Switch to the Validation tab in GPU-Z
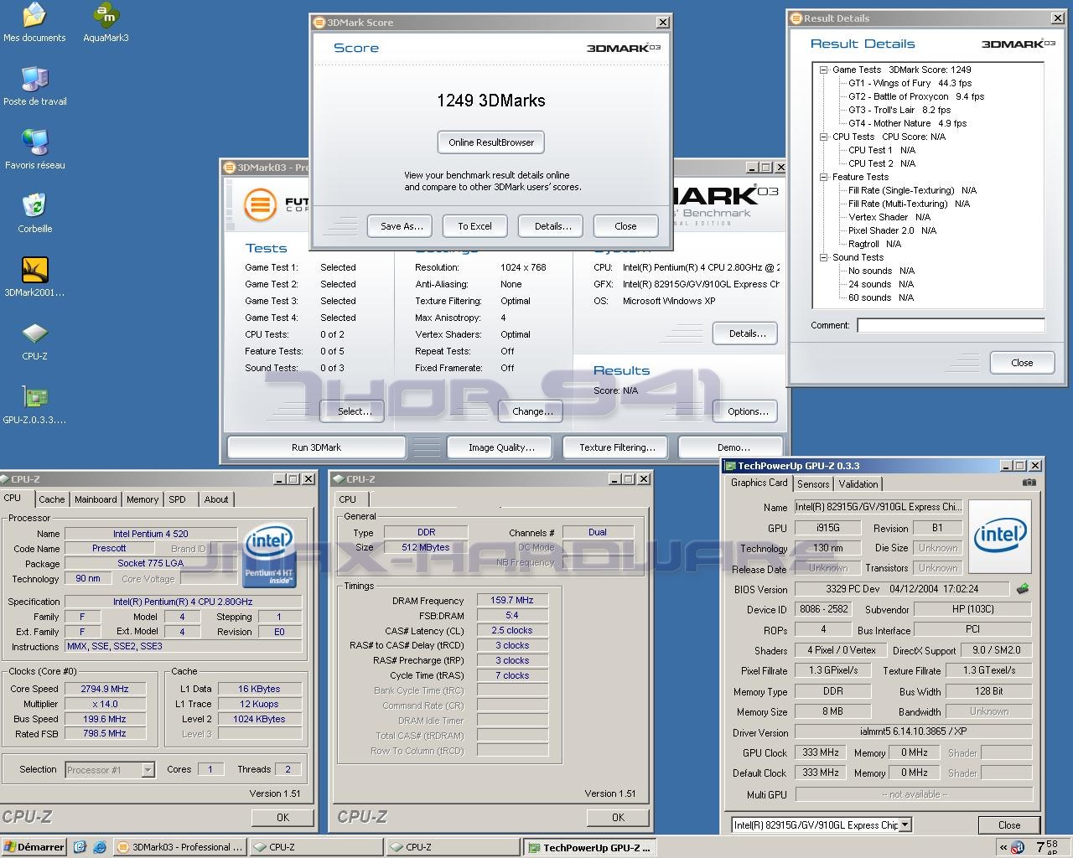 pos(858,484)
